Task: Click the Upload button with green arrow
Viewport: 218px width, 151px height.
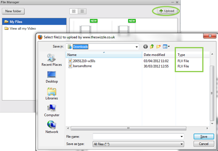Action: (x=167, y=11)
